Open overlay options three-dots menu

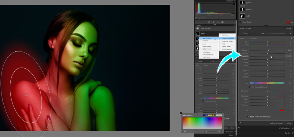click(x=291, y=22)
